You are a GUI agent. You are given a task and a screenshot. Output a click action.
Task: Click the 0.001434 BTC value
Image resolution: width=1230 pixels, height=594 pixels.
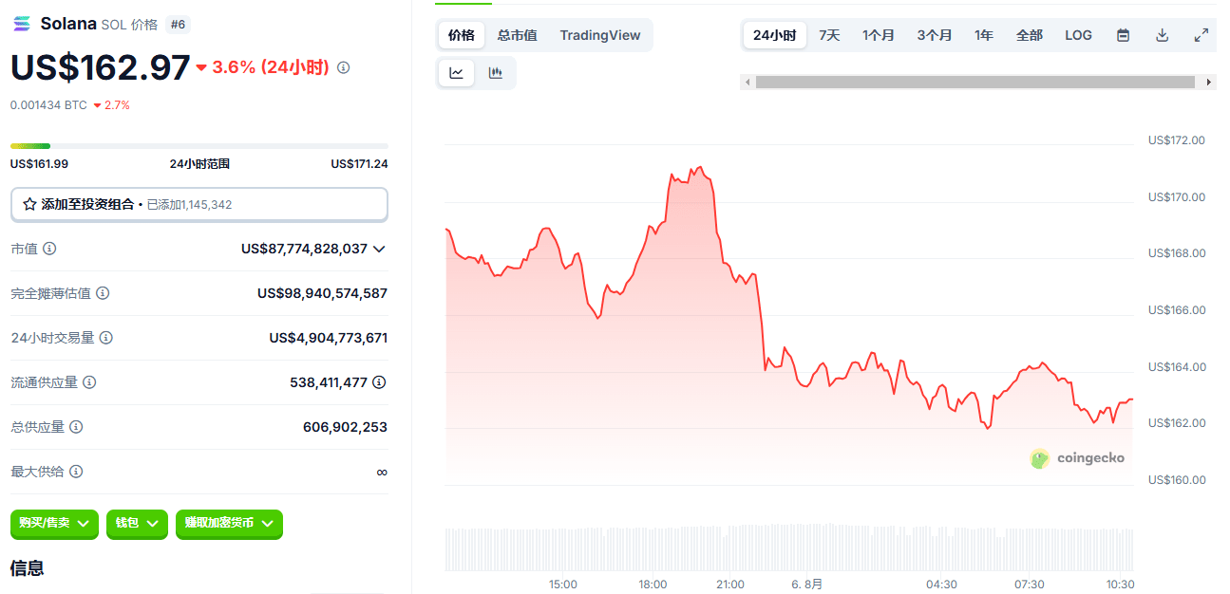click(48, 105)
